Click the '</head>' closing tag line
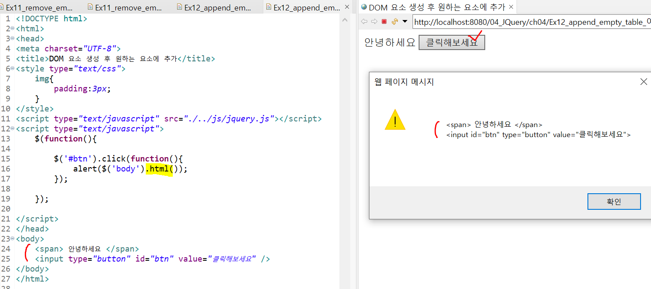The image size is (651, 289). click(32, 229)
